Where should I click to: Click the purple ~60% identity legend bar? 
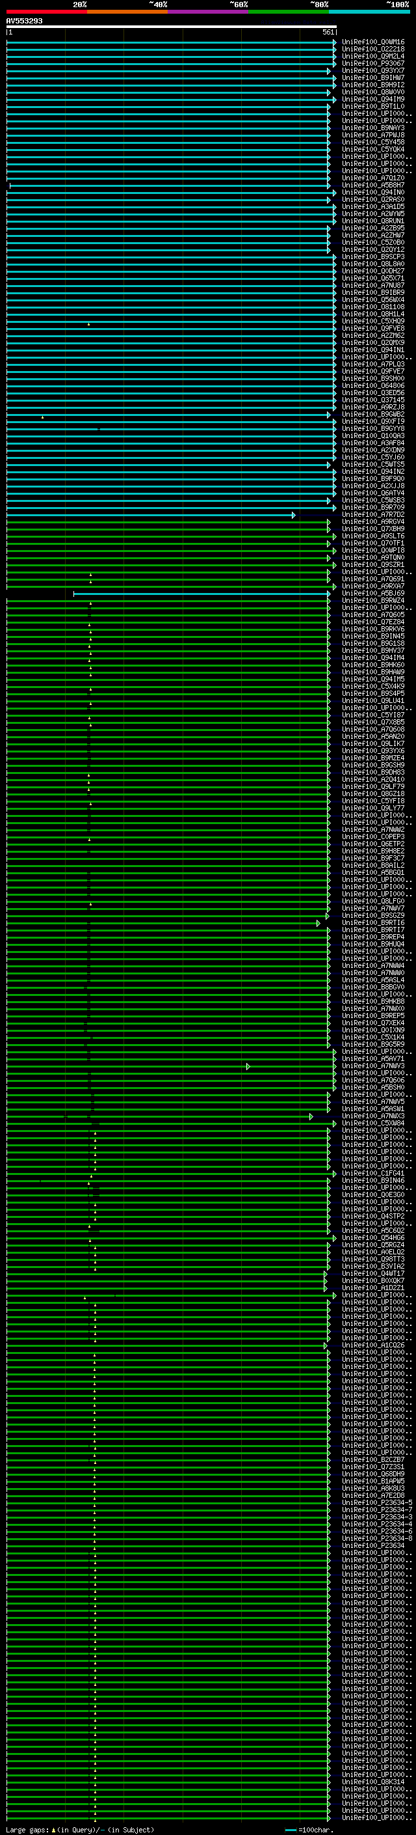click(209, 12)
